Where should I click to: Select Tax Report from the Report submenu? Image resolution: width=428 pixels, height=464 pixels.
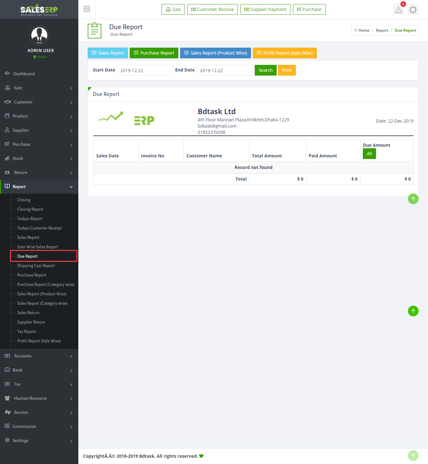pyautogui.click(x=27, y=332)
